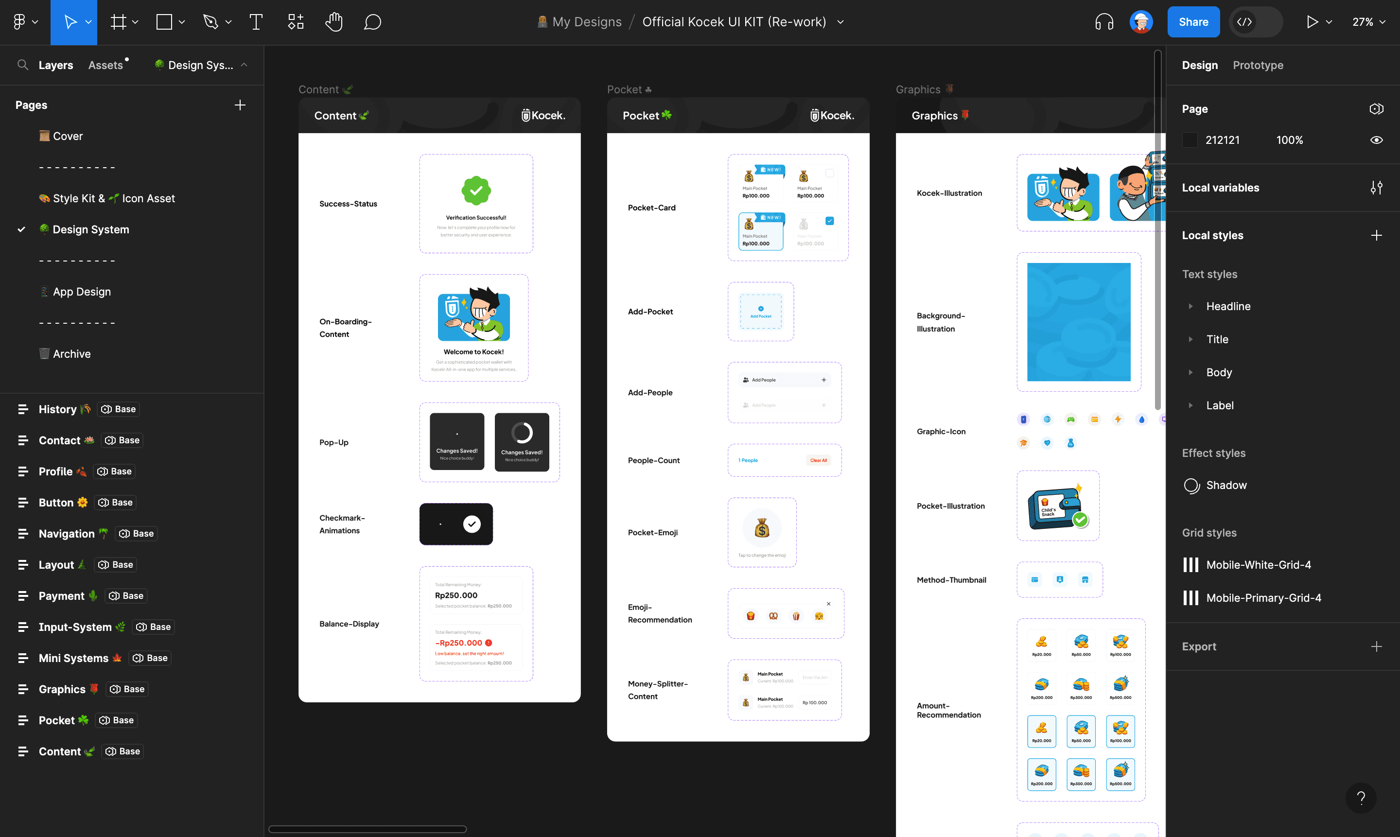Image resolution: width=1400 pixels, height=837 pixels.
Task: Open local variables settings icon
Action: tap(1376, 188)
